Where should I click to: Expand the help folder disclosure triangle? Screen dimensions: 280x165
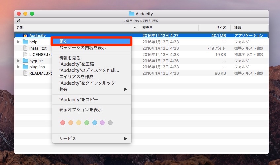click(x=19, y=42)
